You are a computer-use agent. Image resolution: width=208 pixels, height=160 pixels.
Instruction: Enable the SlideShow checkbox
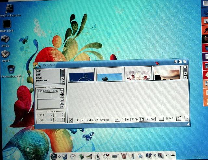click(161, 119)
